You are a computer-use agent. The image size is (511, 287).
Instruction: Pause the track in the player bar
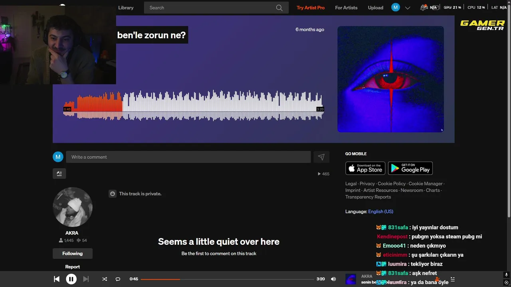[71, 279]
